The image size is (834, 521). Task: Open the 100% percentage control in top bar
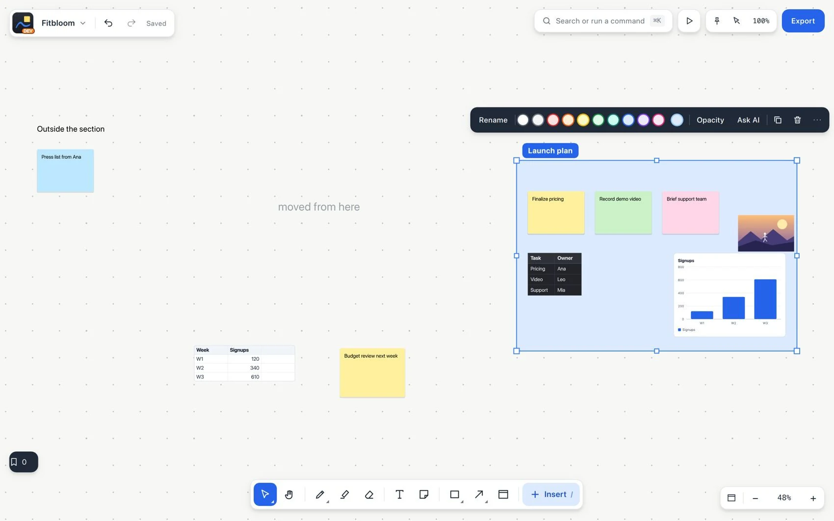pyautogui.click(x=761, y=21)
